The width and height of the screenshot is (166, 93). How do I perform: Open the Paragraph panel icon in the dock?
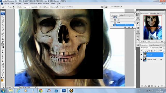(138, 40)
